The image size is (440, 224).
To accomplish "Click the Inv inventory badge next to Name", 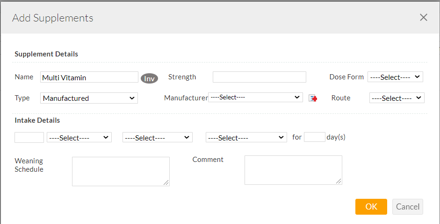I will point(149,78).
